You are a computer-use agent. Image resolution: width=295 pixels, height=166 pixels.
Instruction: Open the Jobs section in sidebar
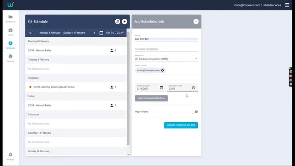[10, 32]
